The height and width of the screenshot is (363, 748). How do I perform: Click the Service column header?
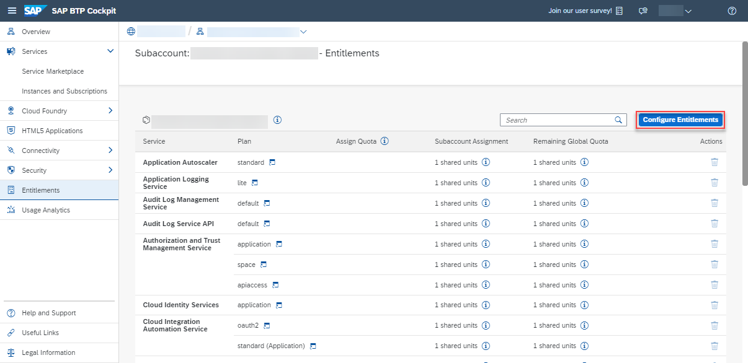click(x=154, y=141)
